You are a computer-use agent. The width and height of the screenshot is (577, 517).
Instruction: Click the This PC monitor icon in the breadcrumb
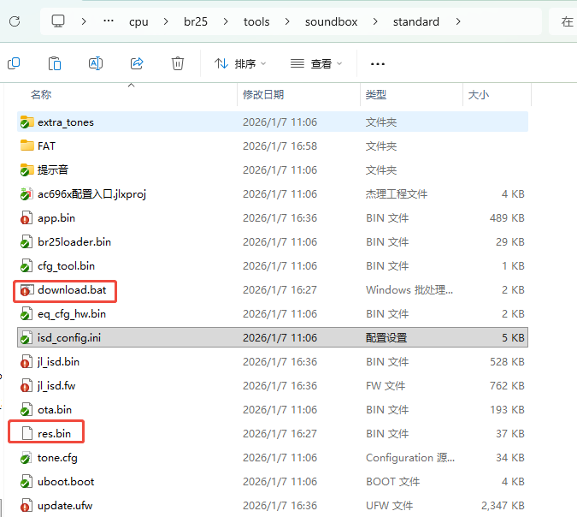[58, 21]
